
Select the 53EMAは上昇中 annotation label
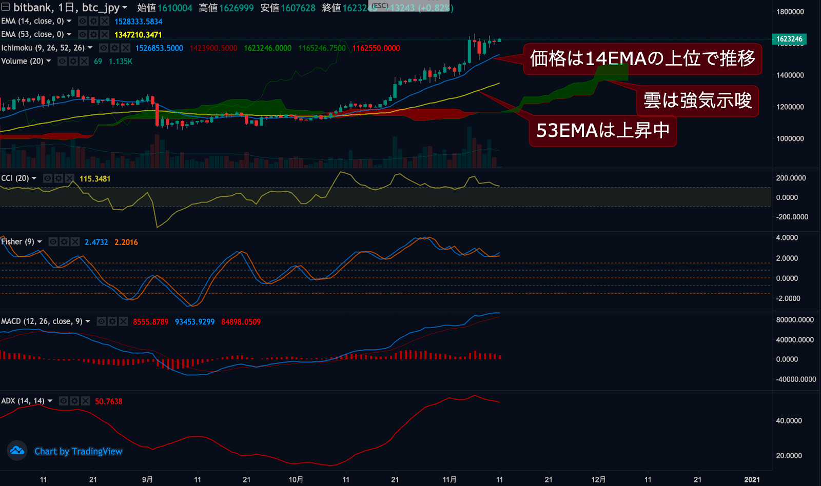pos(602,131)
